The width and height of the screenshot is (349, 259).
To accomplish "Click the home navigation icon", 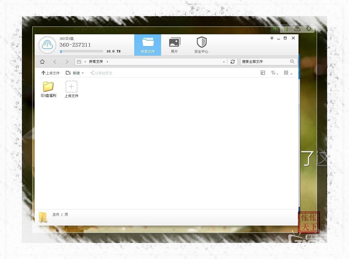I will 42,62.
